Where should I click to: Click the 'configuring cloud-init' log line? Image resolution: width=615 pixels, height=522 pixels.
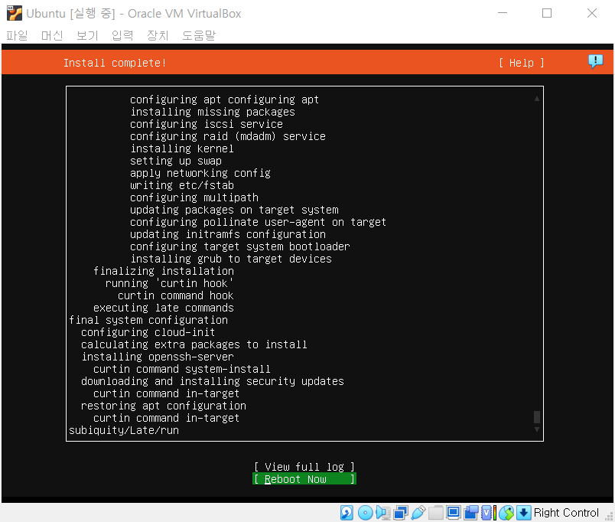[148, 332]
